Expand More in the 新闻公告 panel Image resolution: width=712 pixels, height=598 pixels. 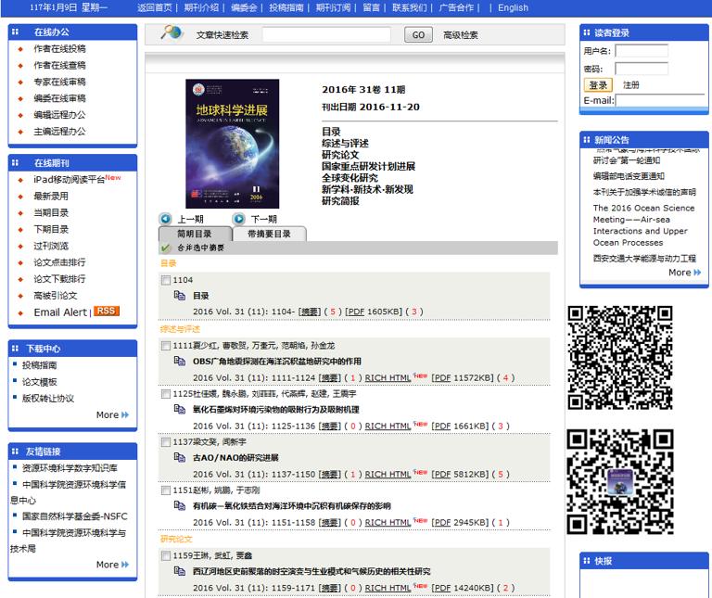(x=684, y=273)
